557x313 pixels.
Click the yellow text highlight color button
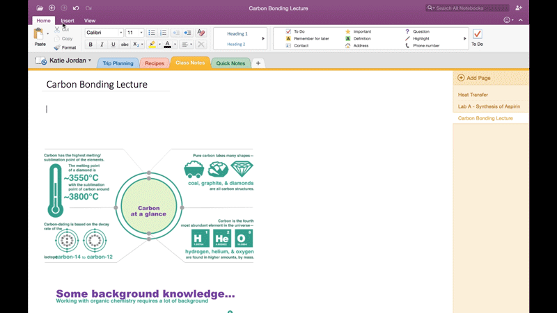pyautogui.click(x=152, y=45)
